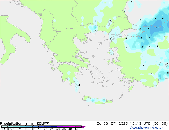Select the 20–25 mm dark blue legend swatch
The image size is (169, 130).
tap(48, 127)
